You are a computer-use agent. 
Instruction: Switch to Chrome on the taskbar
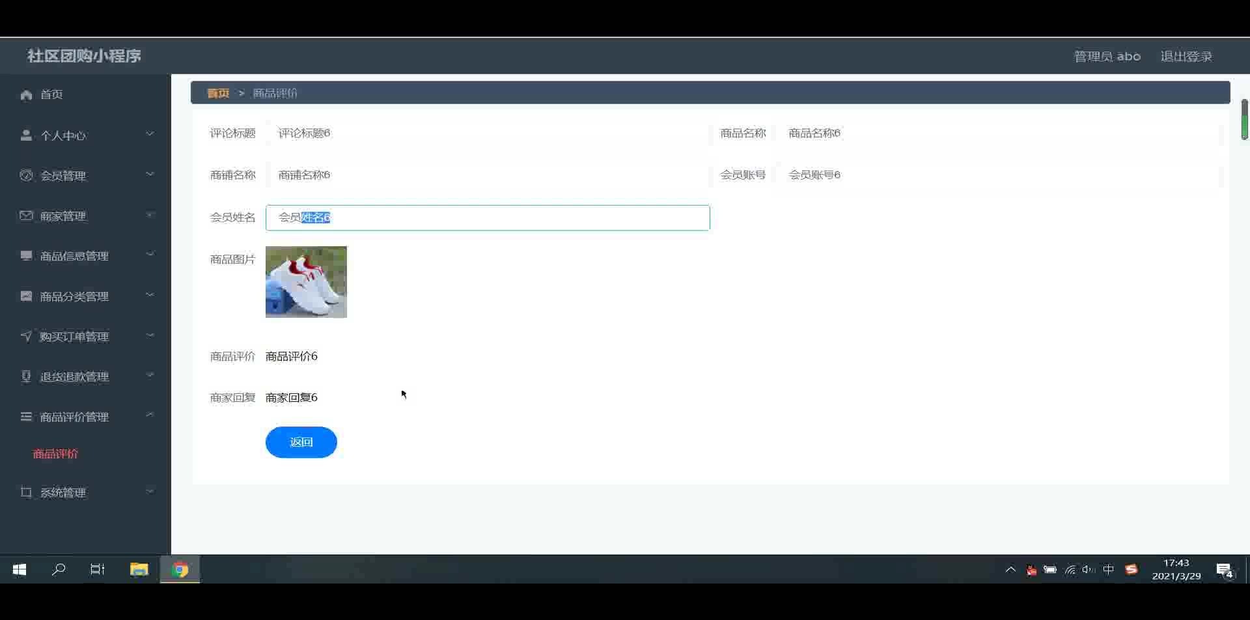[180, 570]
